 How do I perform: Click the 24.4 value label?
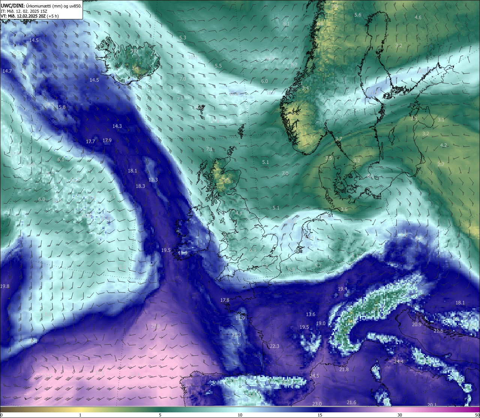[x=399, y=361]
